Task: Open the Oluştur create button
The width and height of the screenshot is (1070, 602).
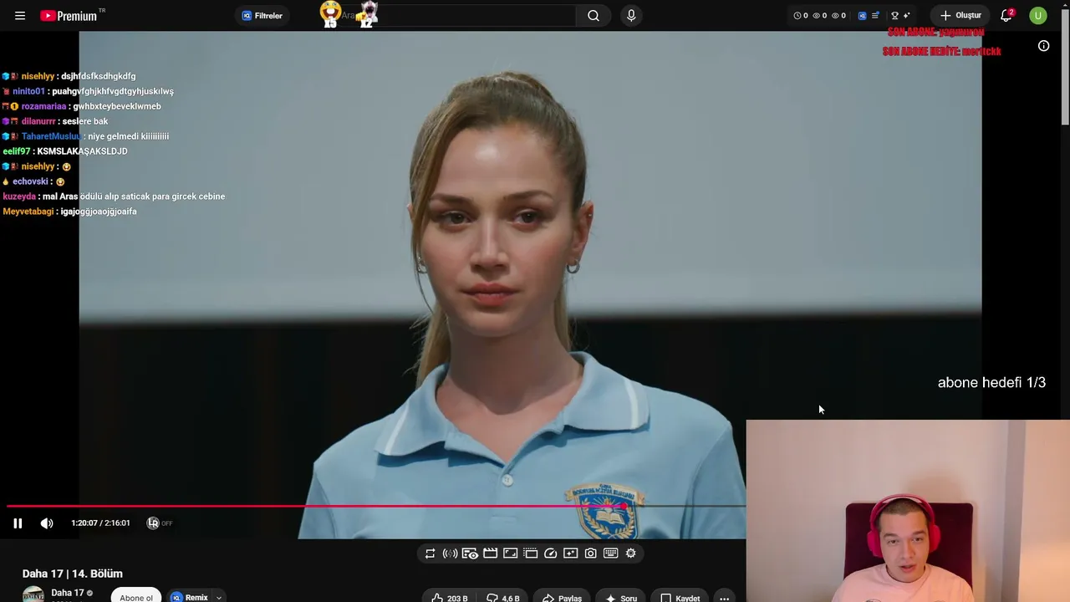Action: click(960, 16)
